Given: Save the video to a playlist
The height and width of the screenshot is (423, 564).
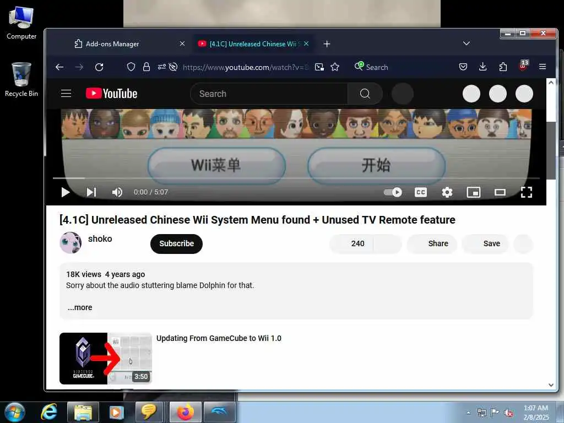Looking at the screenshot, I should point(485,243).
